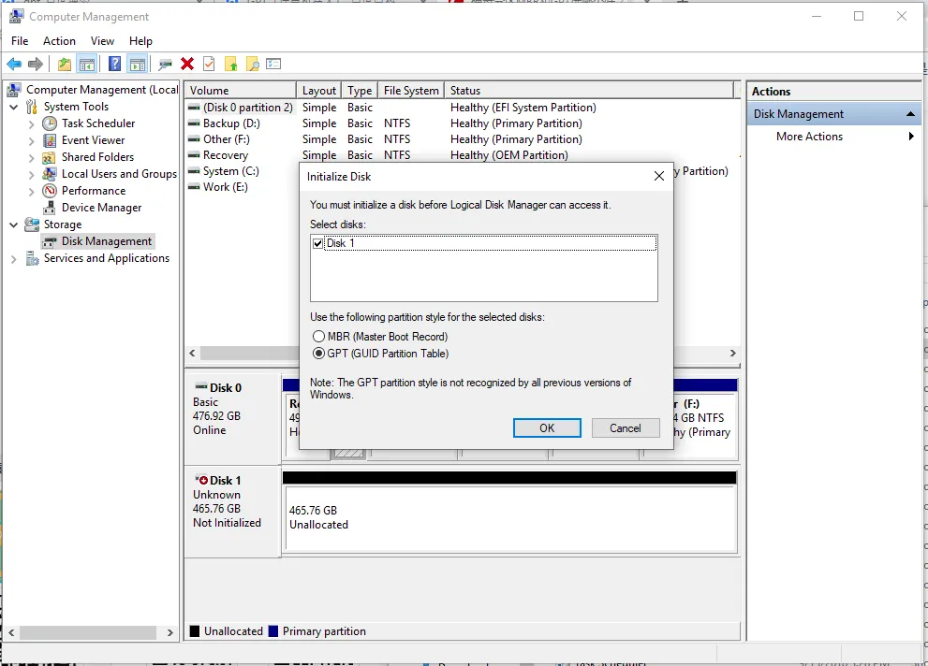Open Task Scheduler in the tree
This screenshot has width=928, height=666.
coord(98,123)
